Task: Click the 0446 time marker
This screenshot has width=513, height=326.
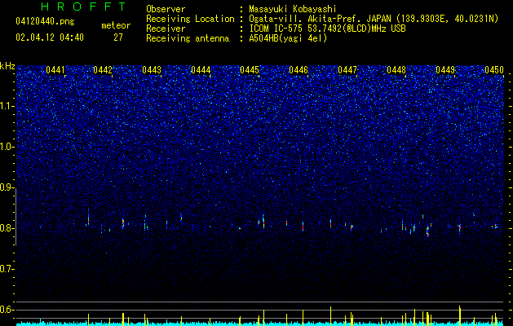Action: (299, 70)
